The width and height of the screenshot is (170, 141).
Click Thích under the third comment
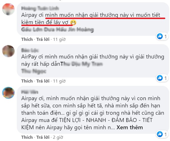click(27, 137)
